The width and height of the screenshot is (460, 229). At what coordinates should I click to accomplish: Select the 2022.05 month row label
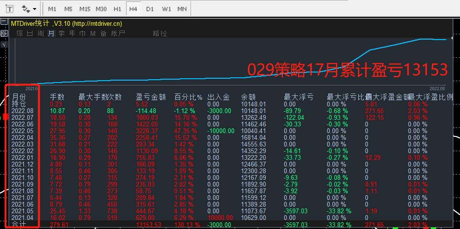point(22,131)
